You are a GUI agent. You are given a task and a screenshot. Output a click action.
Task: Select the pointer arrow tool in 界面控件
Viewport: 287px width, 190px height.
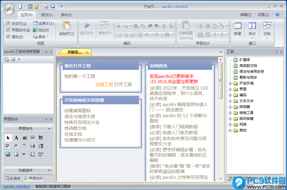click(x=8, y=138)
